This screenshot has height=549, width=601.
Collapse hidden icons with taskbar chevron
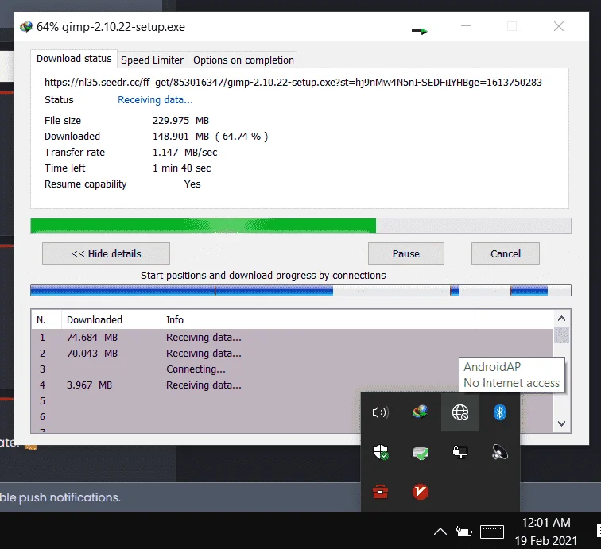click(440, 532)
